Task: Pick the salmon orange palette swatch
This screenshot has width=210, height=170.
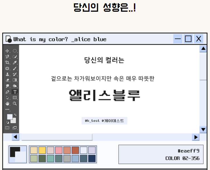Action: [67, 150]
